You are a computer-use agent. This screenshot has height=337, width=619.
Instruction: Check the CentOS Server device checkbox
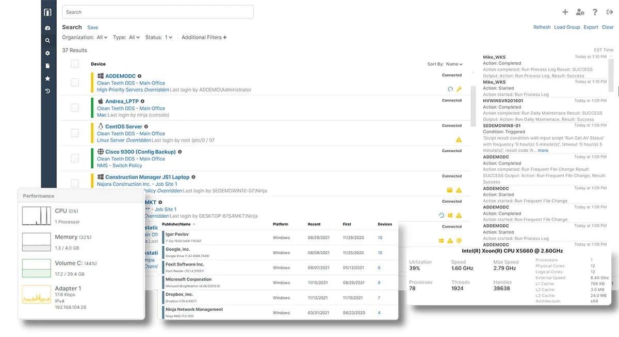pos(75,133)
